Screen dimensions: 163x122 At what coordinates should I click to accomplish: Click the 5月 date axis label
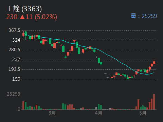[x=143, y=113]
